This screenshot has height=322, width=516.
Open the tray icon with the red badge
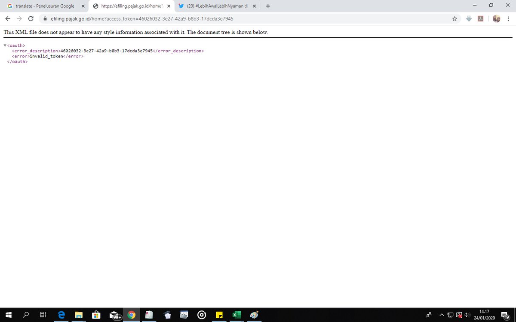point(458,315)
